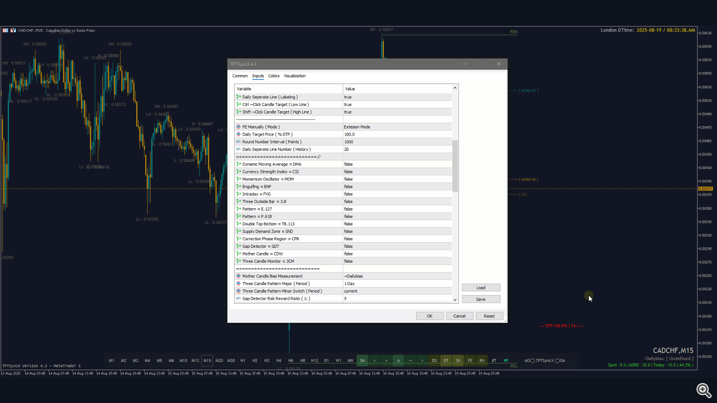Select the FE tool button
Screen dimensions: 717x403
click(x=470, y=361)
